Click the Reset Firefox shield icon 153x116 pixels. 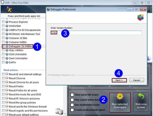pyautogui.click(x=7, y=86)
